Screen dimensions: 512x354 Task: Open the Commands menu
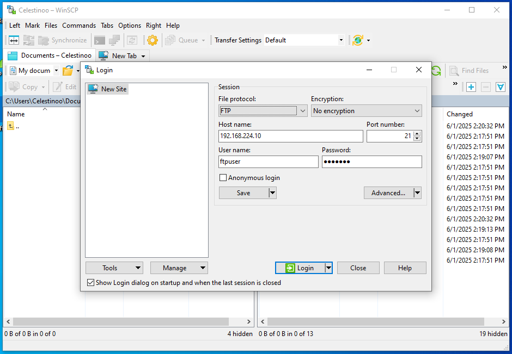click(79, 26)
